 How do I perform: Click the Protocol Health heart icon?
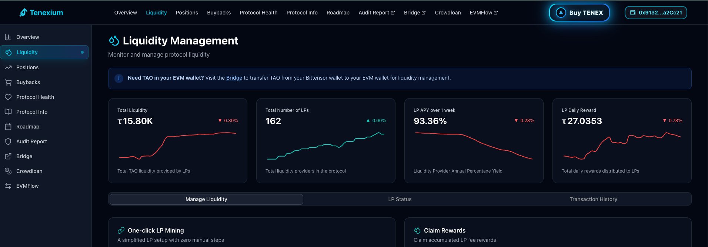point(8,97)
